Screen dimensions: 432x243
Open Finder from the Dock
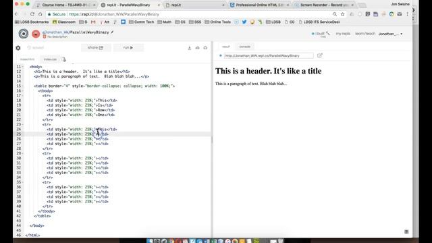150,241
